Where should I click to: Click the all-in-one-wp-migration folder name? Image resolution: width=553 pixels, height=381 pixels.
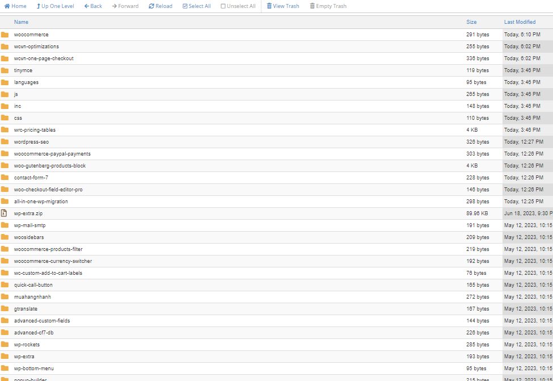(41, 202)
